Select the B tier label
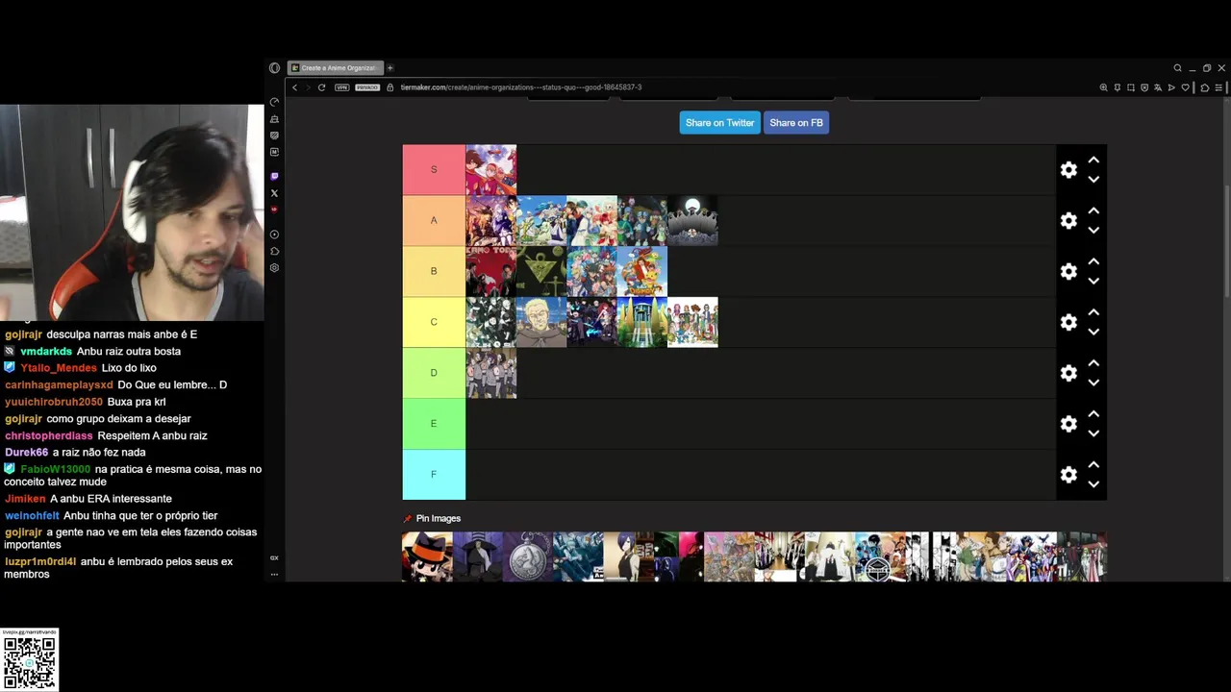 tap(434, 272)
